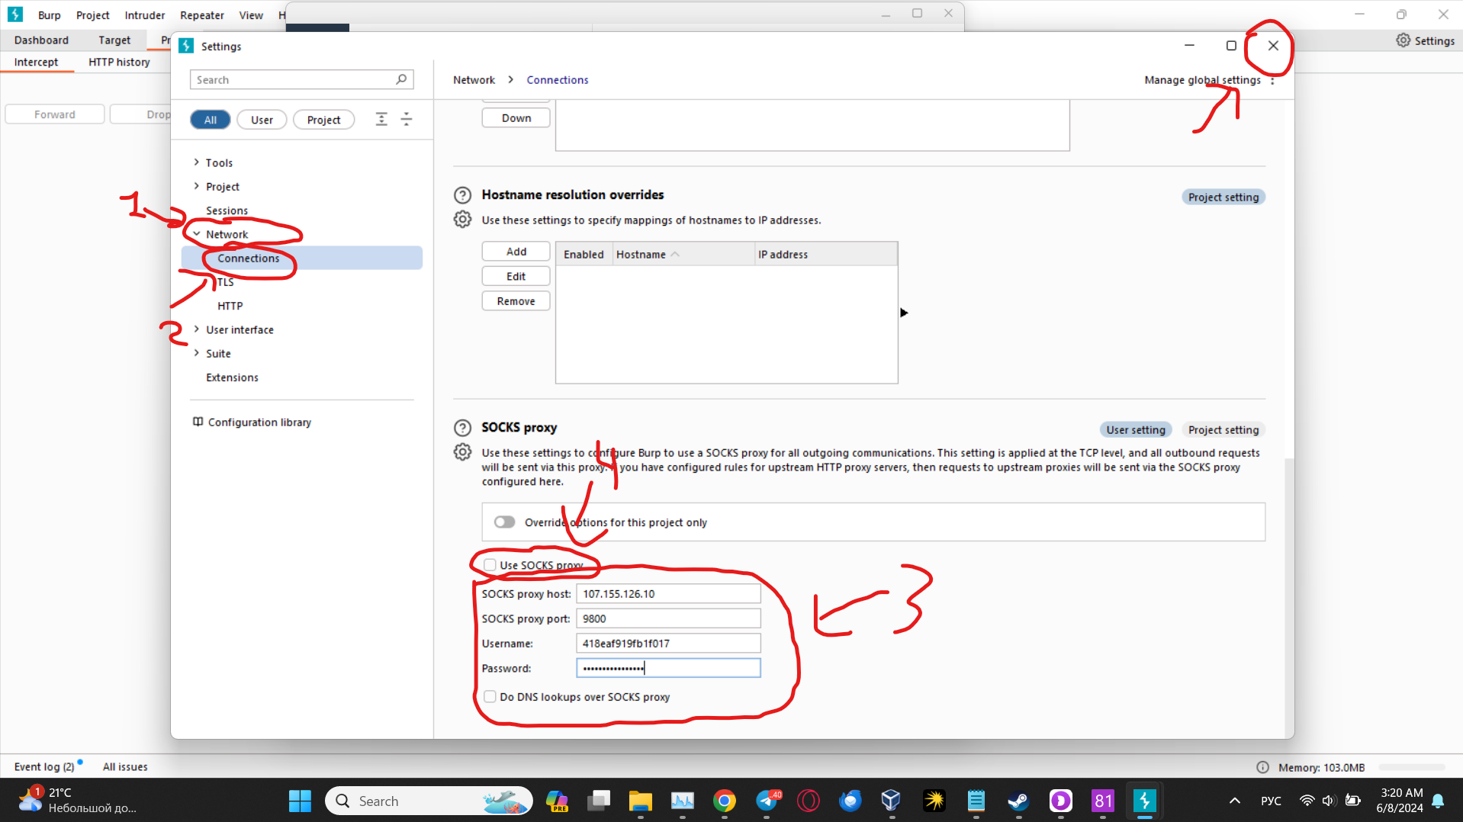Viewport: 1463px width, 822px height.
Task: Launch Chrome from the taskbar
Action: 725,801
